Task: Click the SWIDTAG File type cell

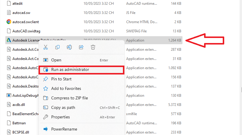Action: (137, 31)
